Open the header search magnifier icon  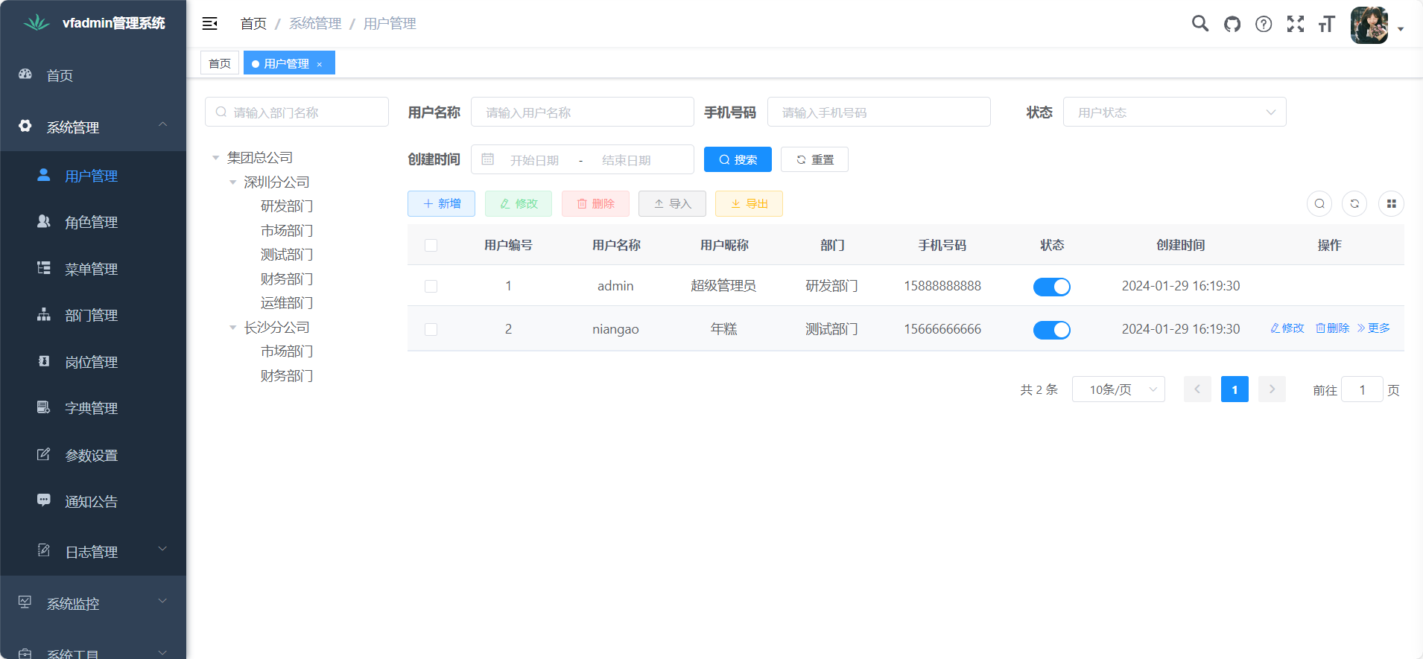(1199, 24)
